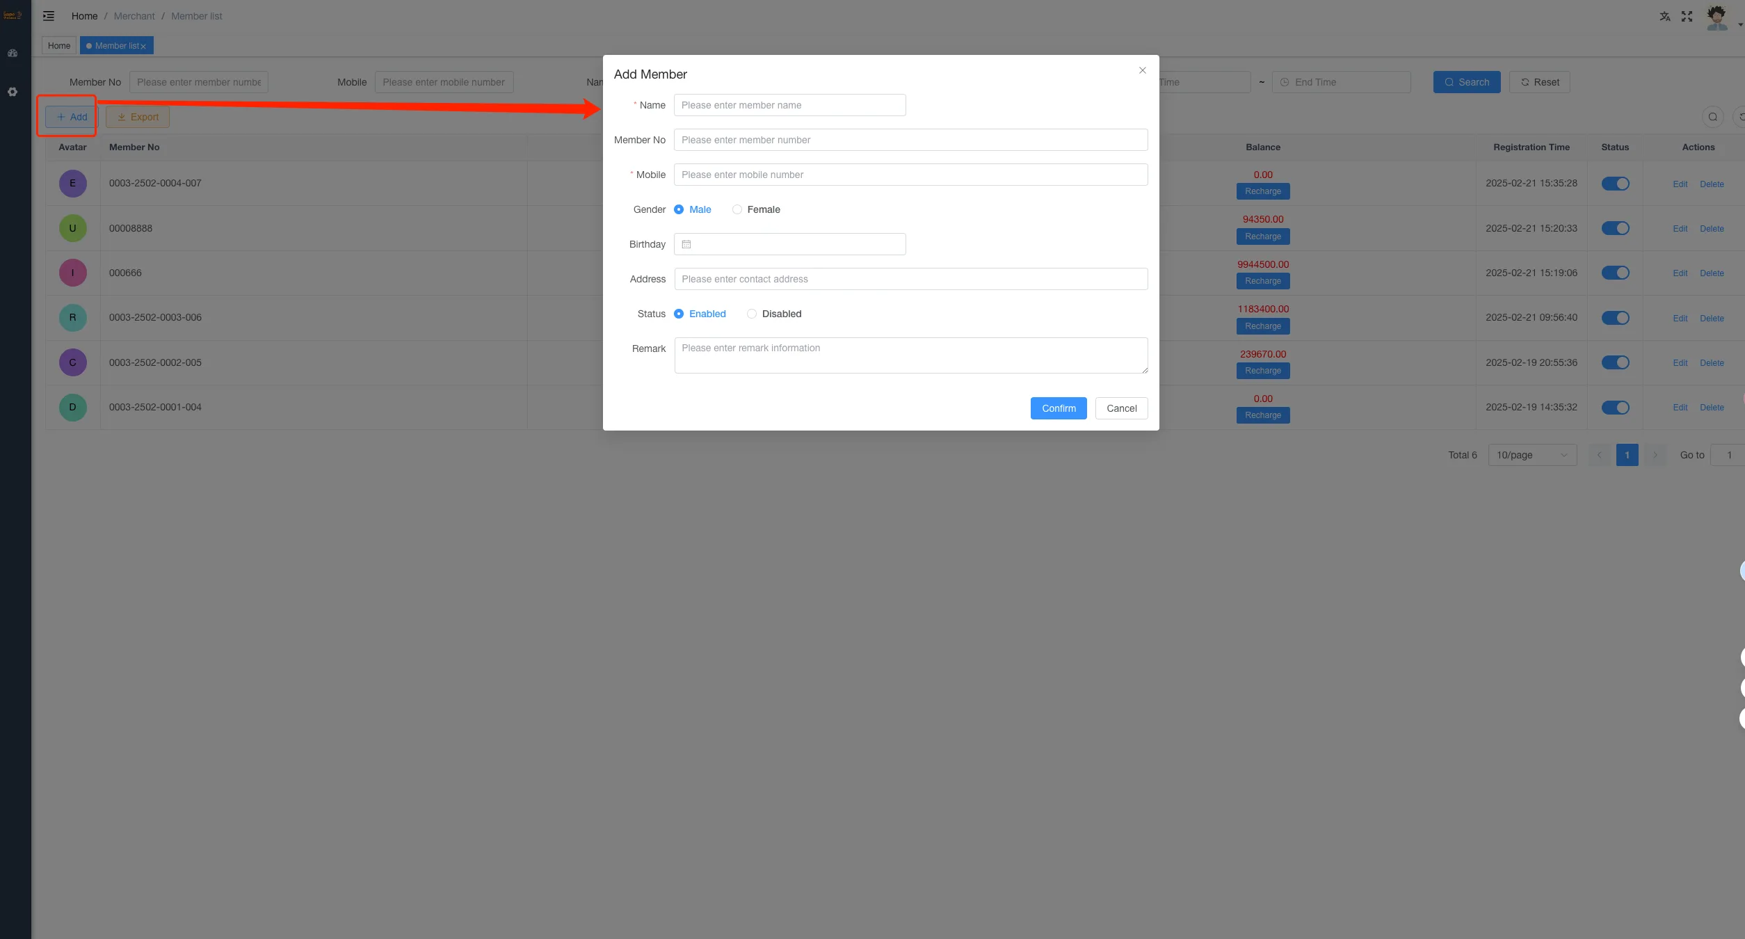Confirm adding the member
Screen dimensions: 1745x939
coord(1059,408)
